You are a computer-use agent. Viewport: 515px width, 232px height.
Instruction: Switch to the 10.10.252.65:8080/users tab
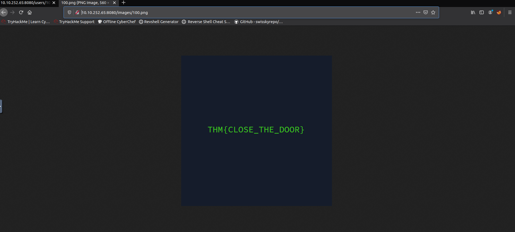(26, 3)
